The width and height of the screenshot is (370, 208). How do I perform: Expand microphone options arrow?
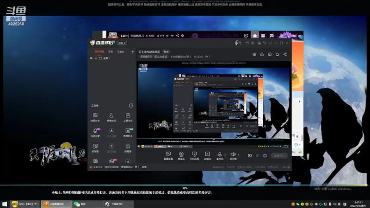point(225,155)
